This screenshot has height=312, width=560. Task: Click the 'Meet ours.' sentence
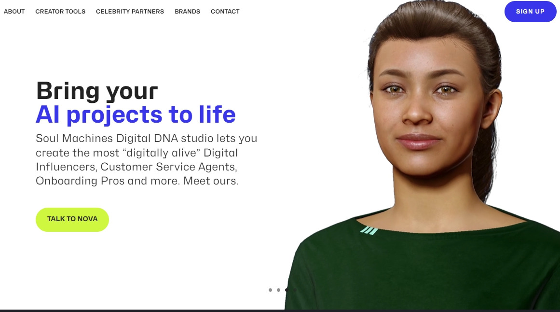[211, 181]
